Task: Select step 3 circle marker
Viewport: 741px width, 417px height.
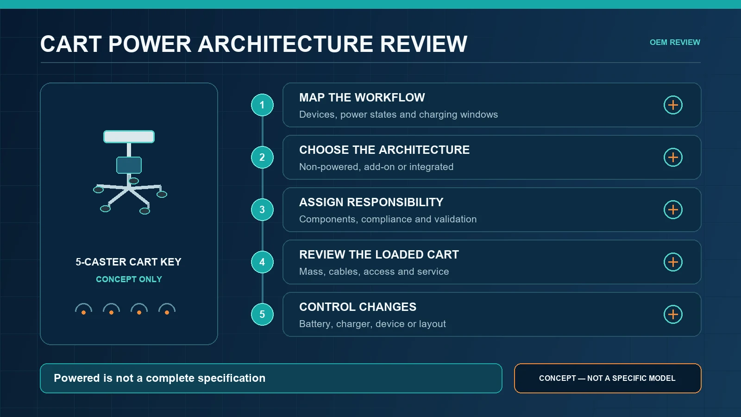Action: coord(262,210)
